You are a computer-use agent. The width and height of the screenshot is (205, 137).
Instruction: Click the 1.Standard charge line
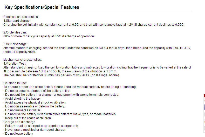[x=17, y=21]
